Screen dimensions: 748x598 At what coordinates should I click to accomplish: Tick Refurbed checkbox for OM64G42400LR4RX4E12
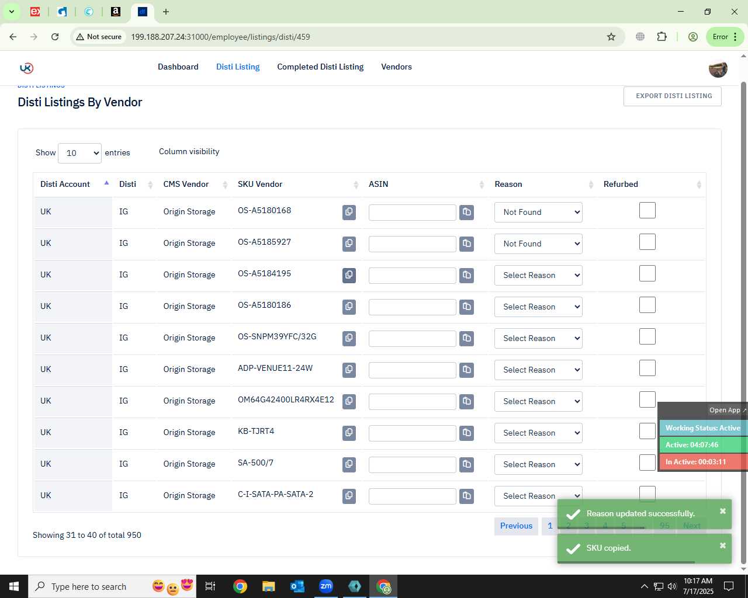pos(647,399)
